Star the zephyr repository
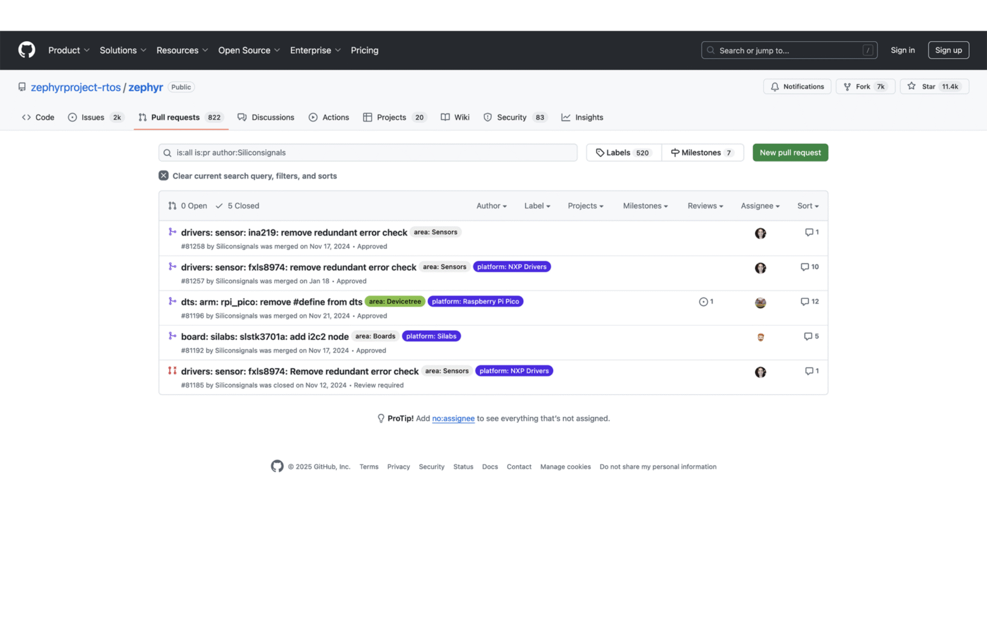Image resolution: width=987 pixels, height=617 pixels. 934,87
